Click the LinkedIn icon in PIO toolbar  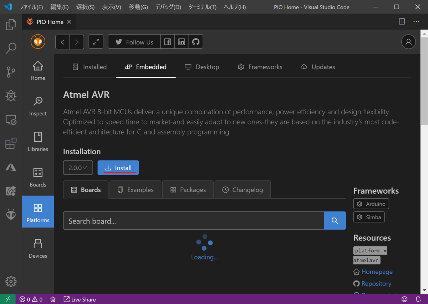tap(182, 42)
